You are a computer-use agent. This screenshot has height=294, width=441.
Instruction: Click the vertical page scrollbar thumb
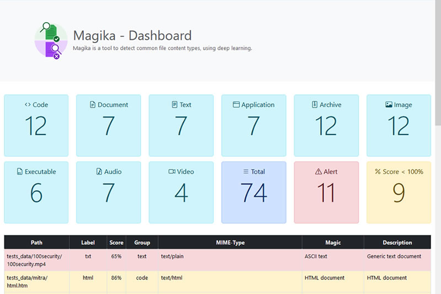click(438, 63)
